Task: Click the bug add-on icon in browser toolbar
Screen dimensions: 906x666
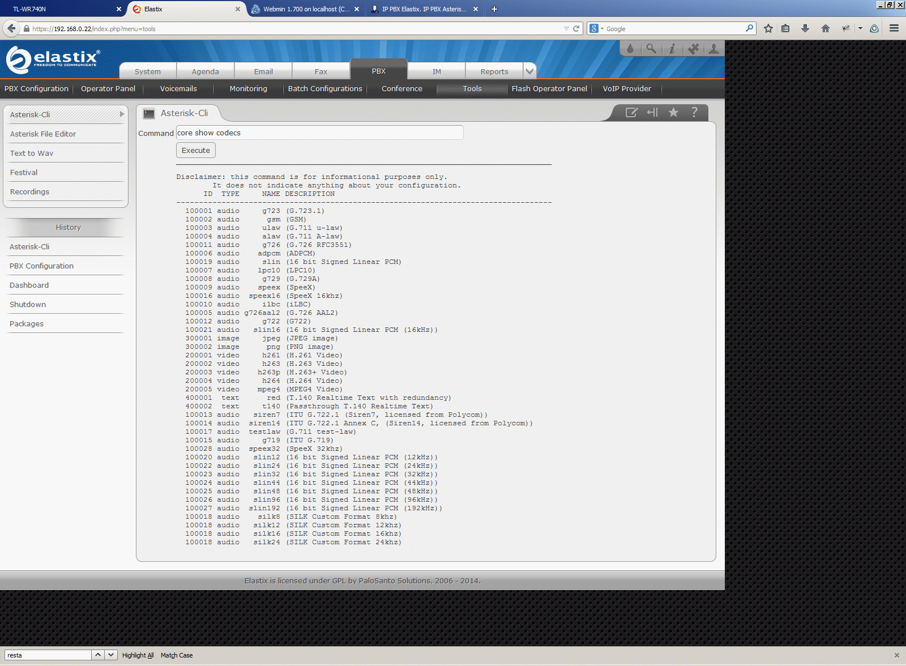Action: pyautogui.click(x=846, y=28)
